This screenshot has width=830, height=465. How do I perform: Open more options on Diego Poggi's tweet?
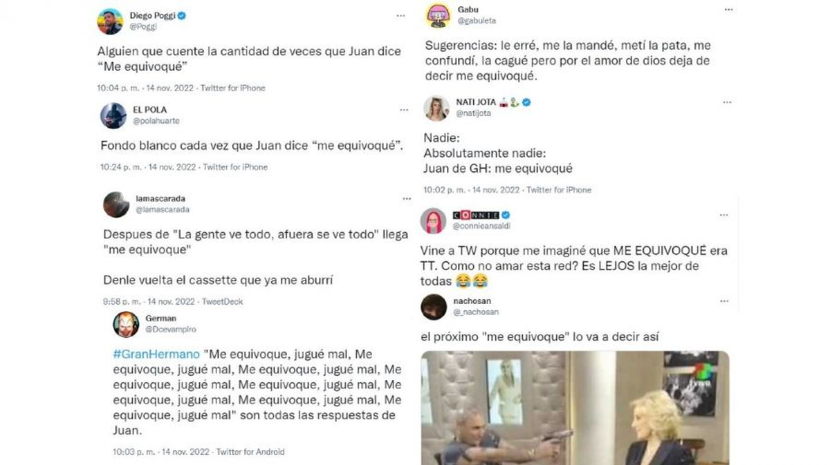tap(400, 15)
